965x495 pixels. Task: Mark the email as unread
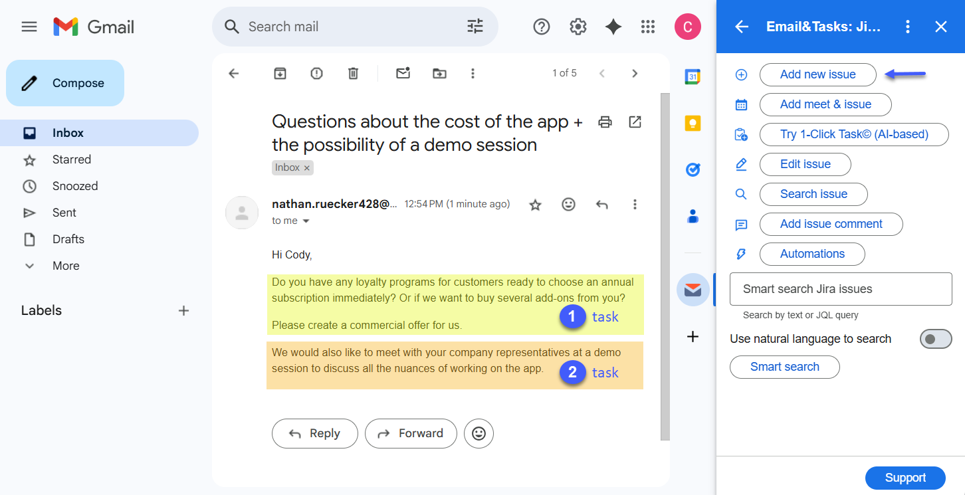pos(403,73)
